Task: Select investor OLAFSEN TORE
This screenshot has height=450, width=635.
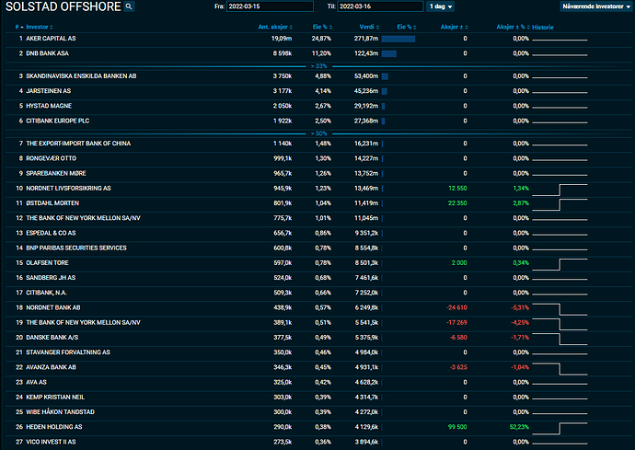Action: coord(47,263)
